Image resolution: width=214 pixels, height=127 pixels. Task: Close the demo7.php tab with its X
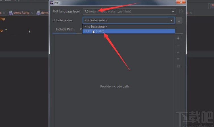click(x=32, y=13)
